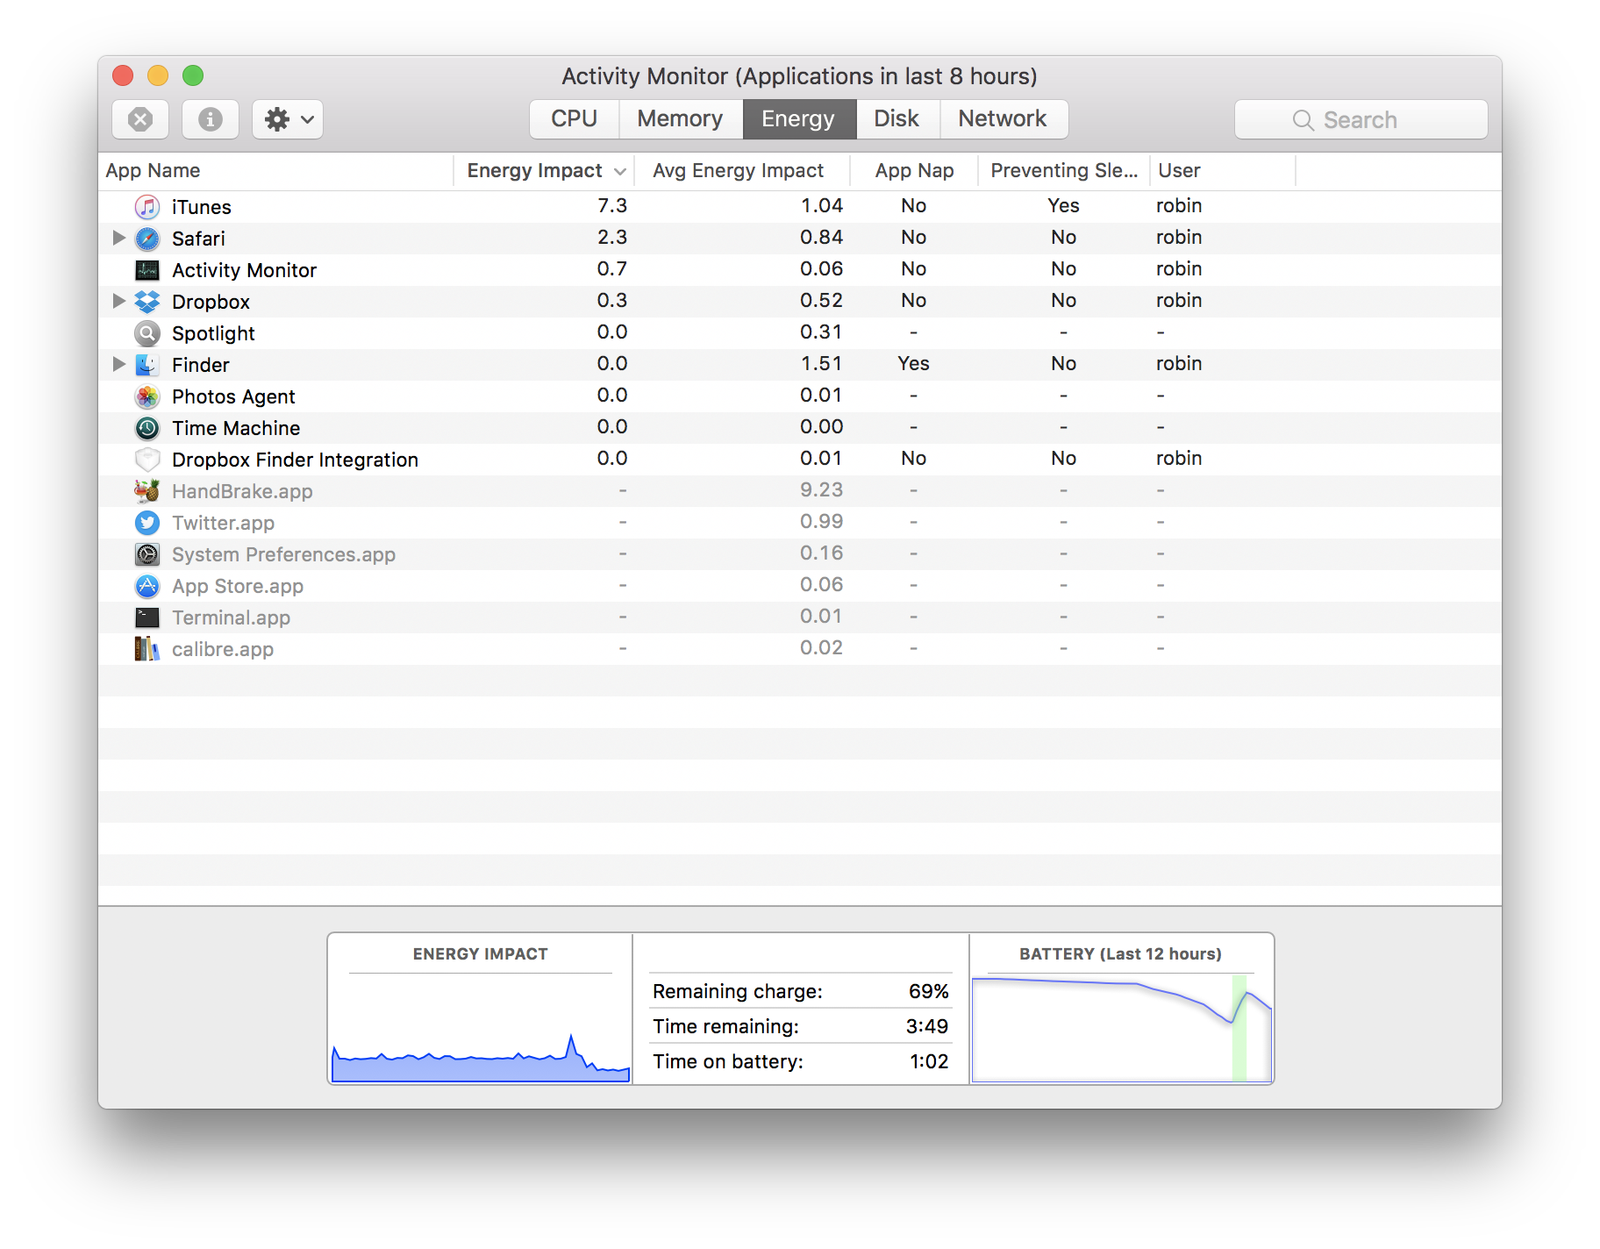Click the Dropbox box icon
1600x1249 pixels.
click(x=147, y=302)
